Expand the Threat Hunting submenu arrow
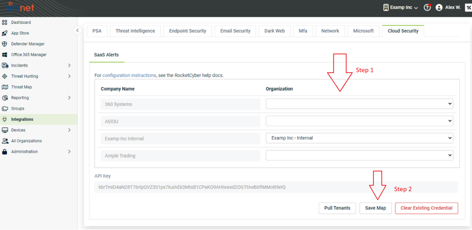The image size is (472, 230). [69, 76]
